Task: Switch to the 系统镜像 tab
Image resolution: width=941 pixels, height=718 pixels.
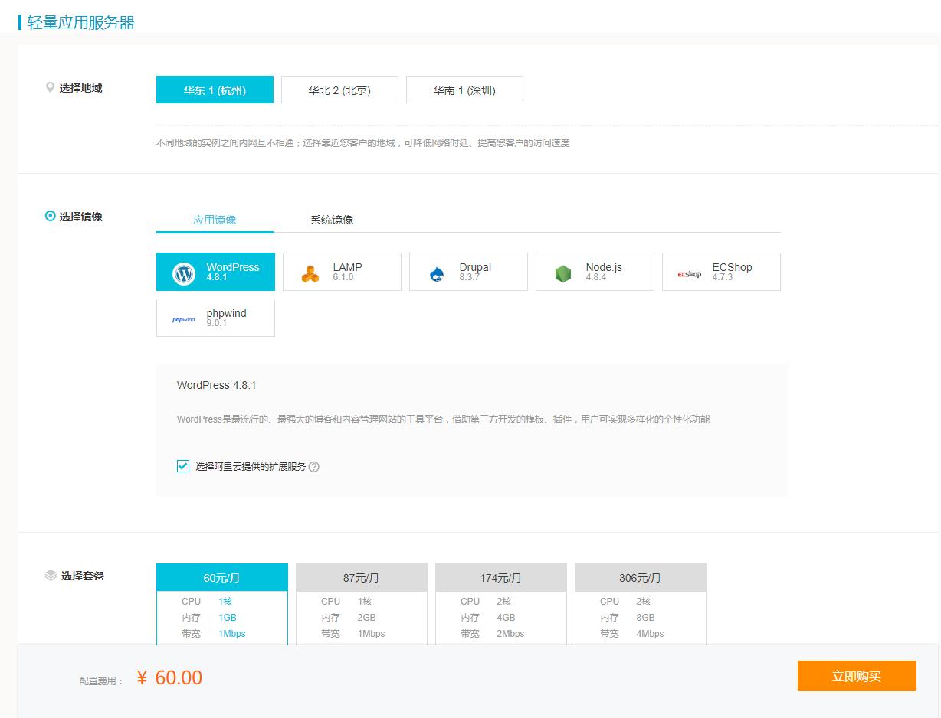Action: pyautogui.click(x=332, y=220)
